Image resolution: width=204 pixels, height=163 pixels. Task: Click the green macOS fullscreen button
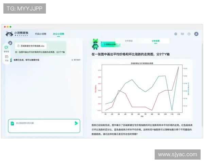[x=11, y=27]
